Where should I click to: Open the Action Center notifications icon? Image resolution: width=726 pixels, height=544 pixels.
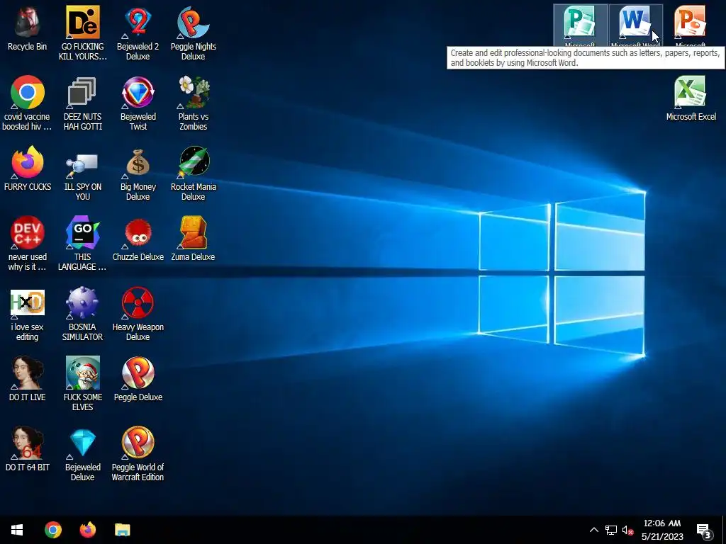point(704,531)
